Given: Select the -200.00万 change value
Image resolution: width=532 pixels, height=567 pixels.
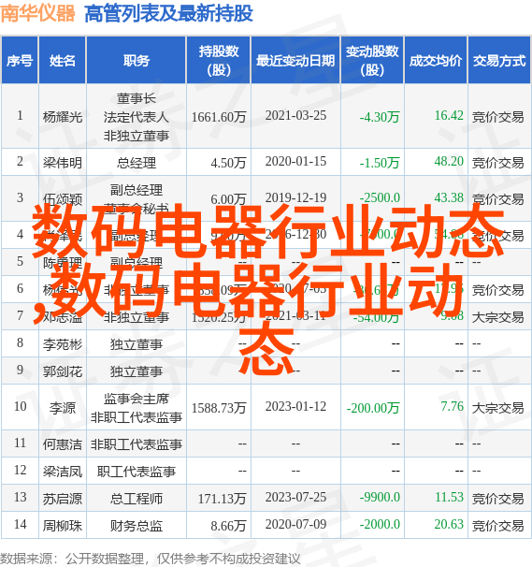Looking at the screenshot, I should point(373,408).
